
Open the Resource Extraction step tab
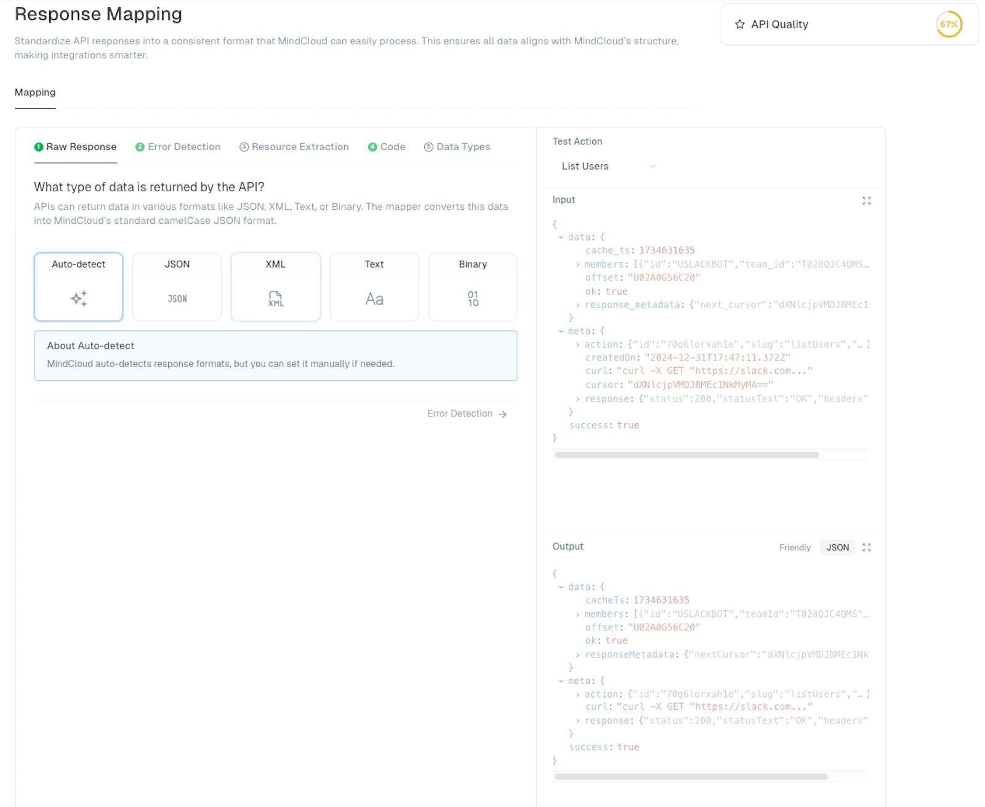click(x=294, y=147)
